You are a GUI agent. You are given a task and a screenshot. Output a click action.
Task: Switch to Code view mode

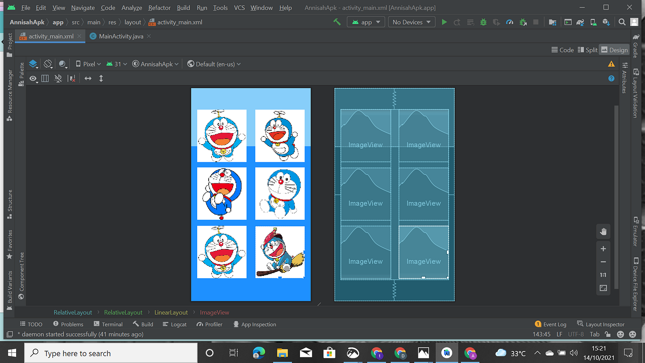tap(563, 50)
